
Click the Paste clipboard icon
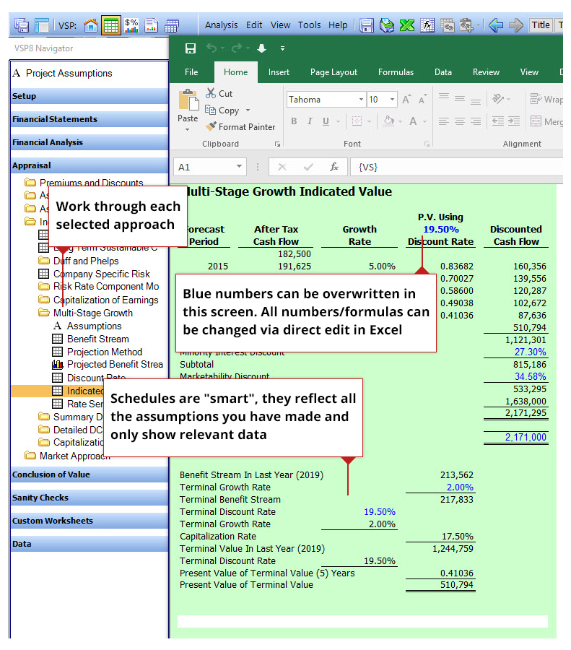(188, 100)
